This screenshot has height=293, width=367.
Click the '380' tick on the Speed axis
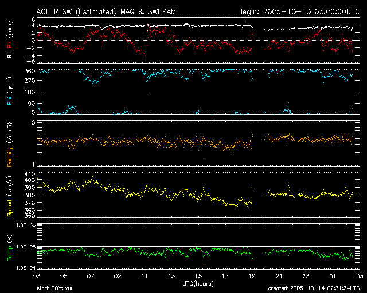point(30,195)
